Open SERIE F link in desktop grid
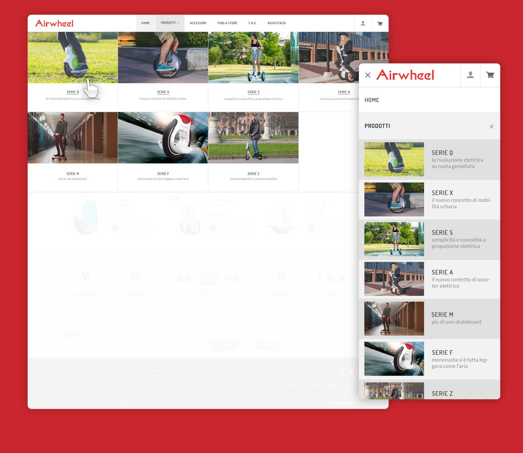This screenshot has width=523, height=453. pyautogui.click(x=163, y=174)
